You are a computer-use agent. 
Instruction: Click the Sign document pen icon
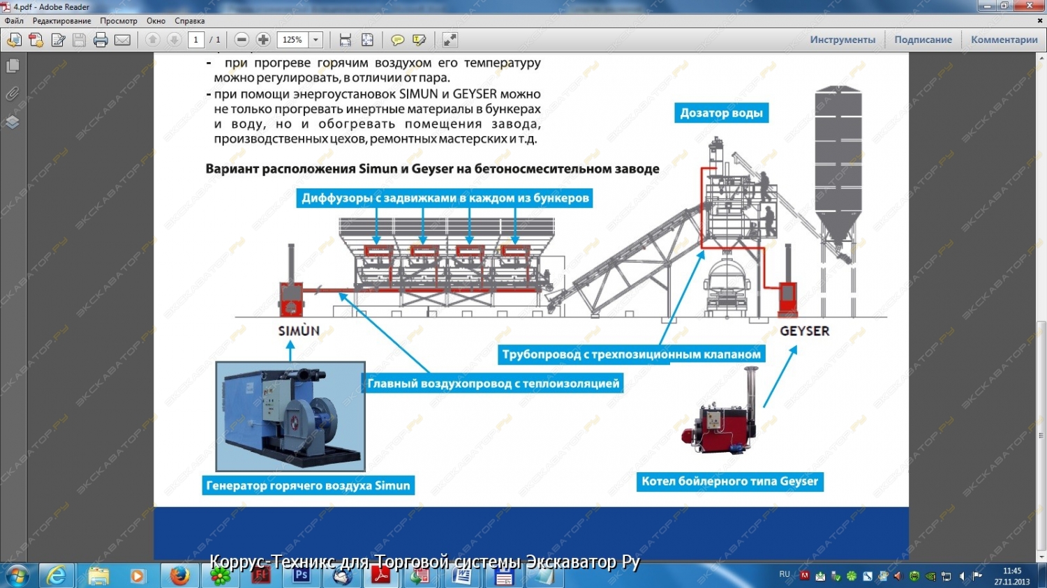59,40
